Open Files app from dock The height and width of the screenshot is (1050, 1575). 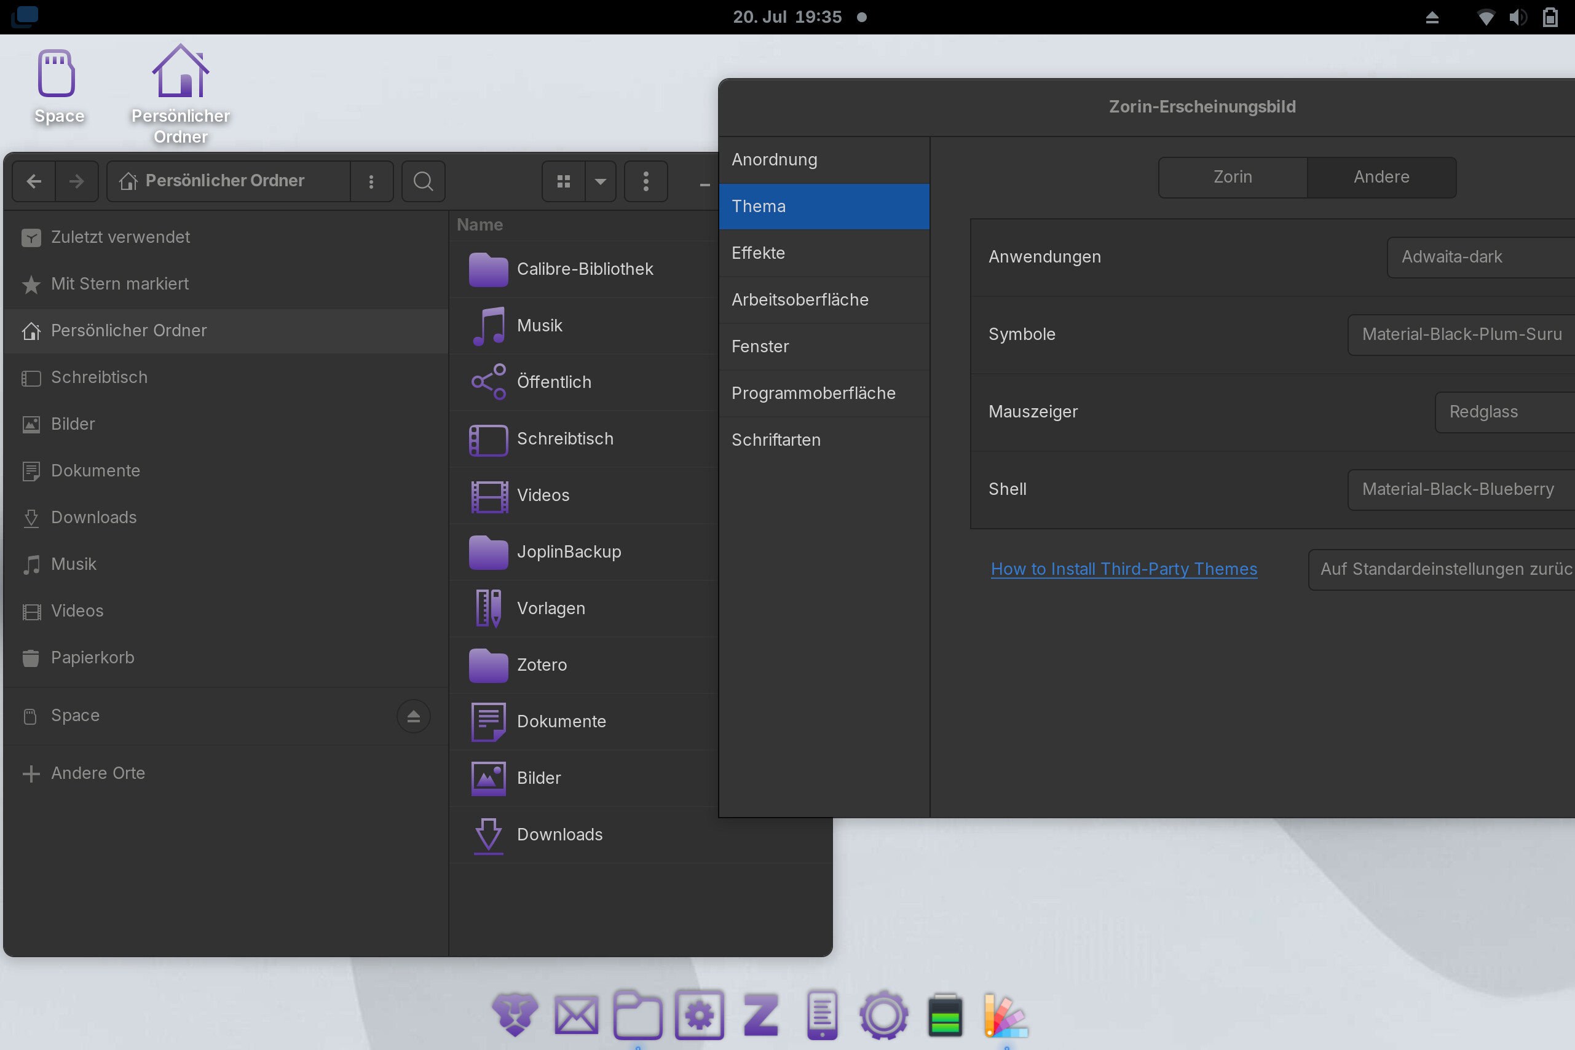637,1015
